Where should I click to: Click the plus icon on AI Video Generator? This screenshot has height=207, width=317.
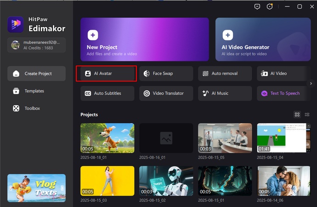click(x=227, y=35)
